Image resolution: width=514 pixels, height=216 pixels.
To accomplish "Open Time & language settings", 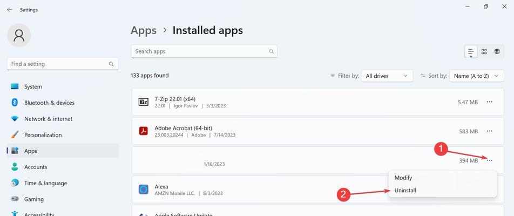I will pyautogui.click(x=63, y=183).
